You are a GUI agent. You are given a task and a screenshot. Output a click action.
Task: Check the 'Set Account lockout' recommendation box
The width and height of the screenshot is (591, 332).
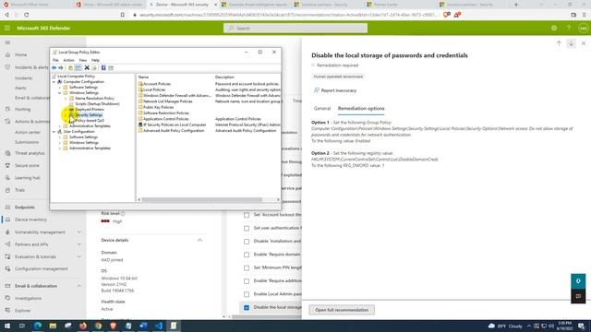(x=247, y=215)
